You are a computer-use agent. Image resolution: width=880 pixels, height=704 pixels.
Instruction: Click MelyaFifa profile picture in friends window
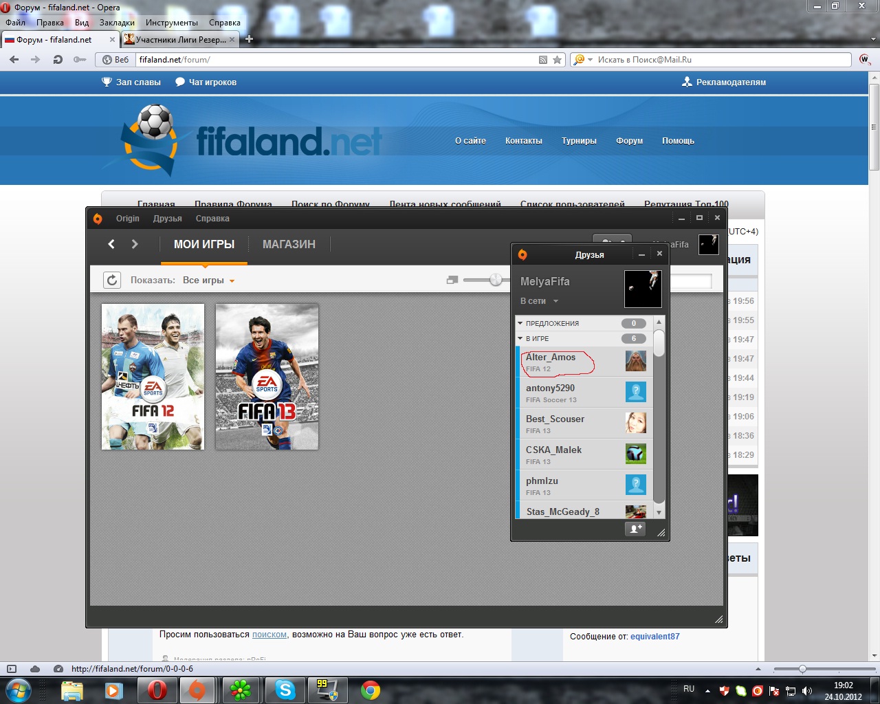click(x=643, y=289)
